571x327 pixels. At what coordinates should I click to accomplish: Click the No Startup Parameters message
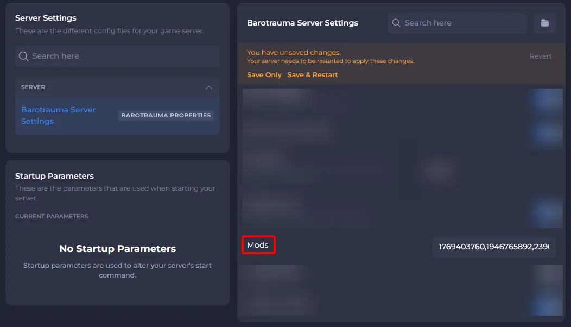117,249
